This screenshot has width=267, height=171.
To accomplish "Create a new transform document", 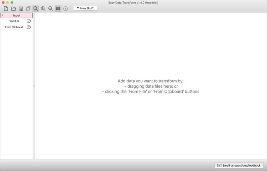I will point(6,9).
